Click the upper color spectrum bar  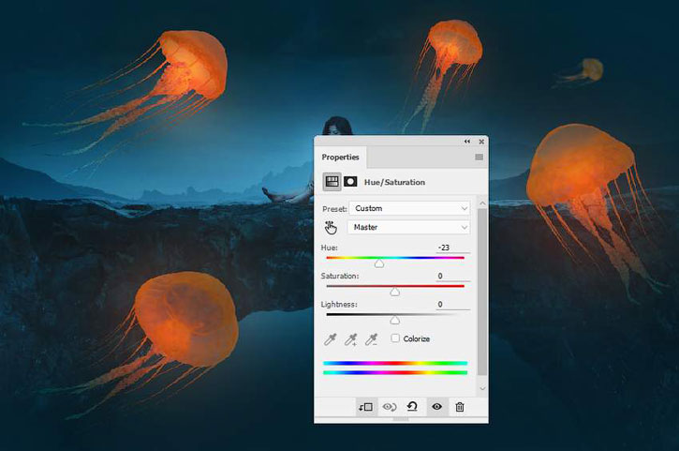point(395,364)
